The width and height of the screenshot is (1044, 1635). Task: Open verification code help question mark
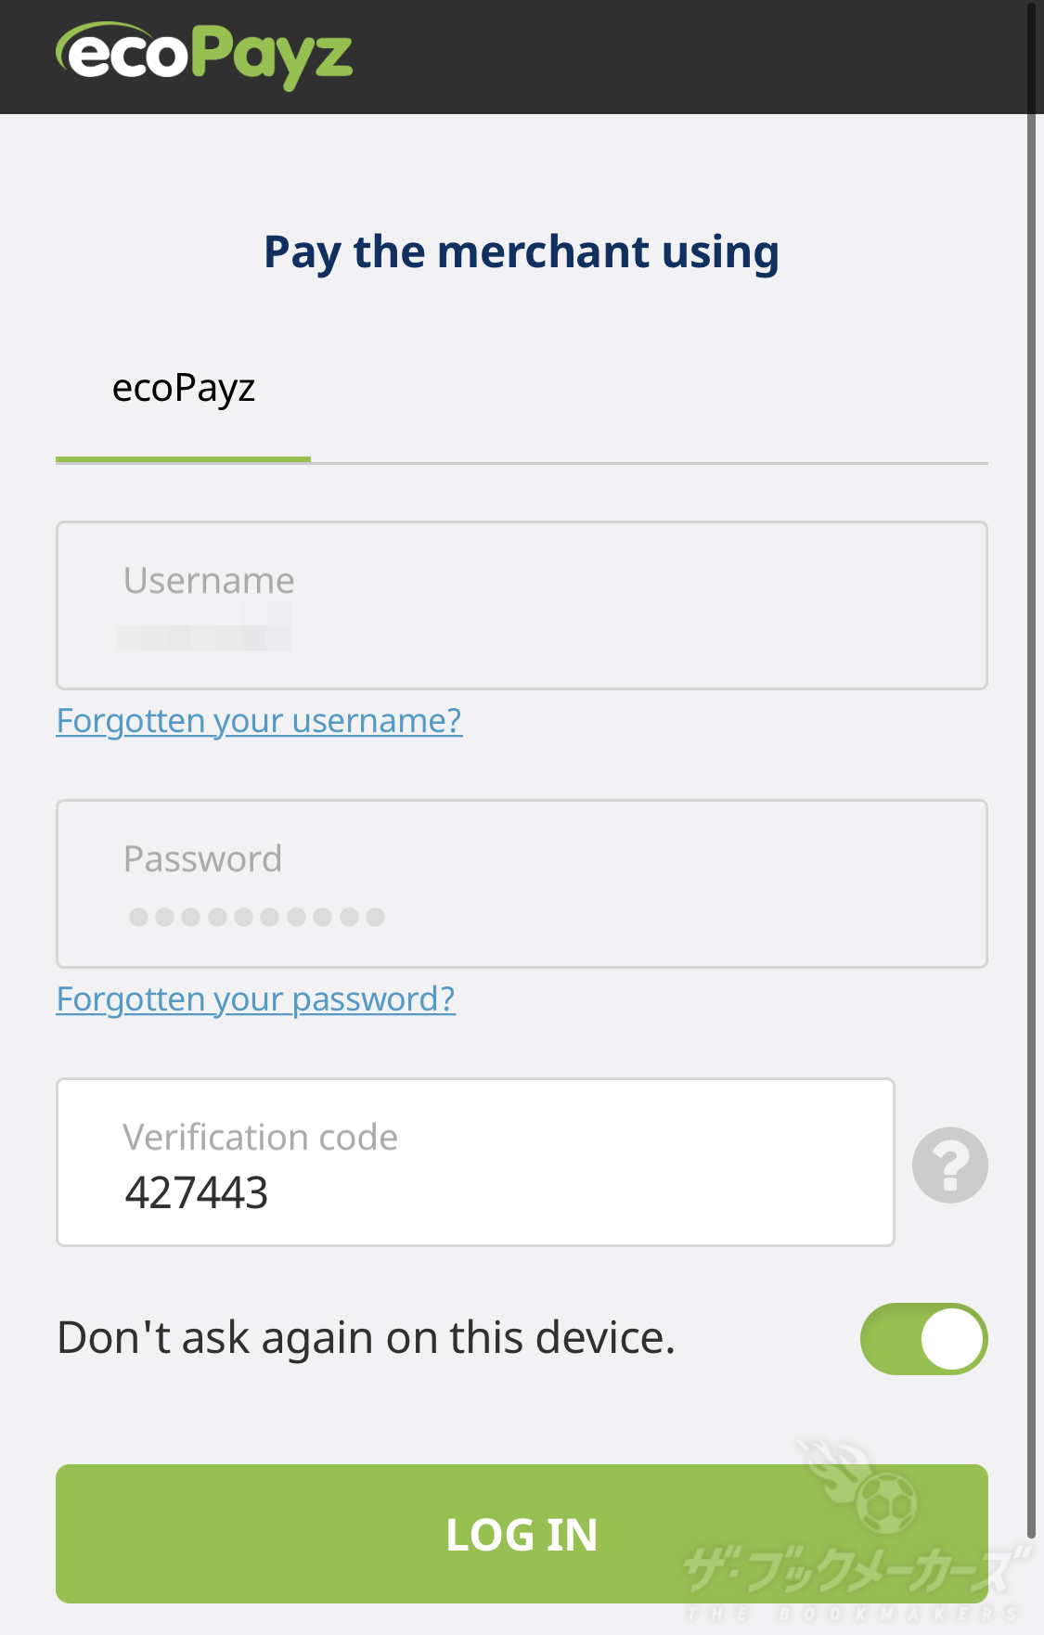coord(949,1165)
